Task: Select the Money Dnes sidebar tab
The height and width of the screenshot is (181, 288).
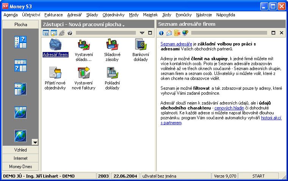Action: [x=20, y=167]
